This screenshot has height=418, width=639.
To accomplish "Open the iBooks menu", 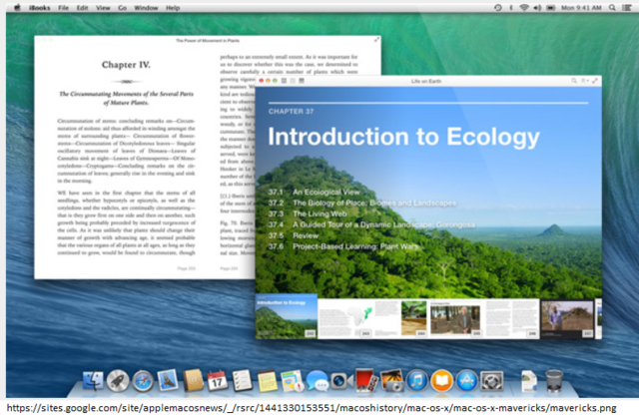I will (39, 8).
